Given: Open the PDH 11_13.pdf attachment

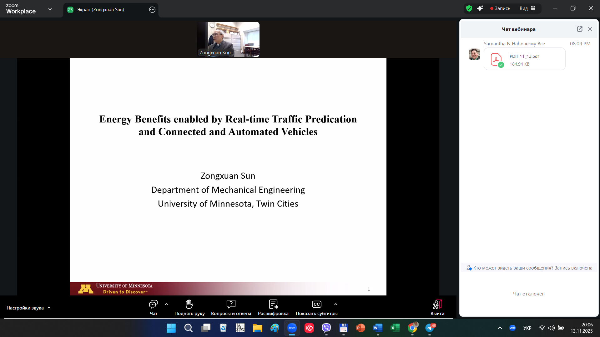Looking at the screenshot, I should pos(524,59).
